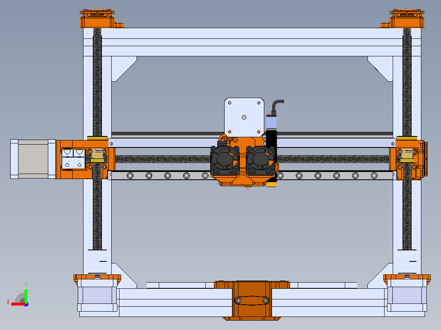441x330 pixels.
Task: Select the extruder stepper motor above the carriage
Action: tap(244, 117)
